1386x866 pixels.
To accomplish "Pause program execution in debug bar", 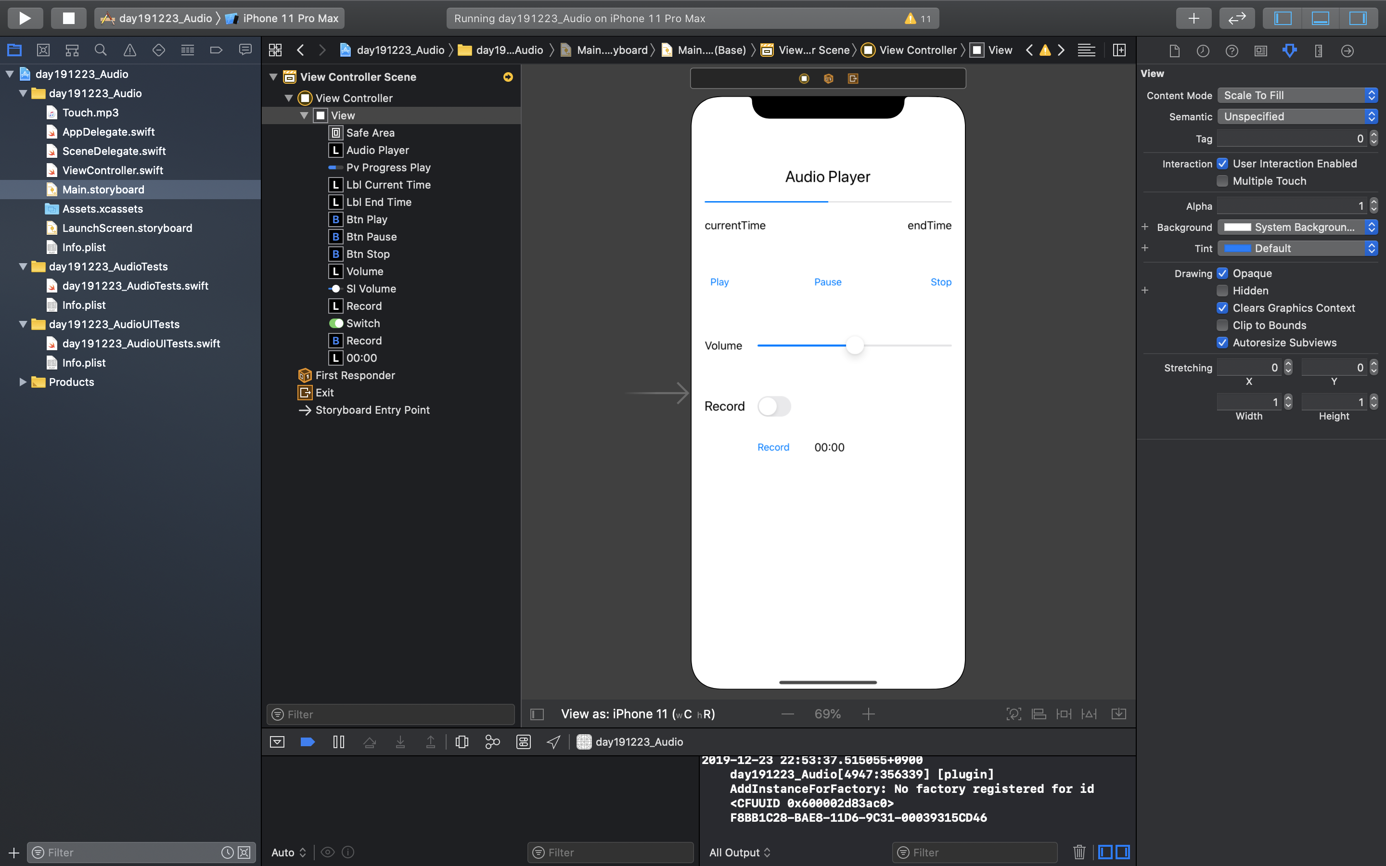I will (x=338, y=742).
